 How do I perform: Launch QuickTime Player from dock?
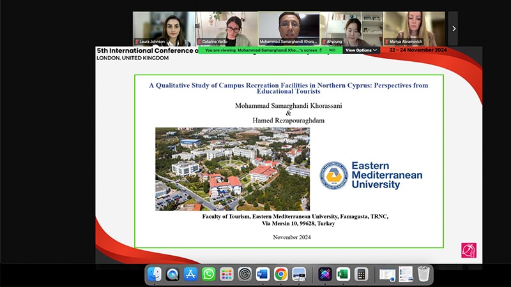[x=172, y=274]
